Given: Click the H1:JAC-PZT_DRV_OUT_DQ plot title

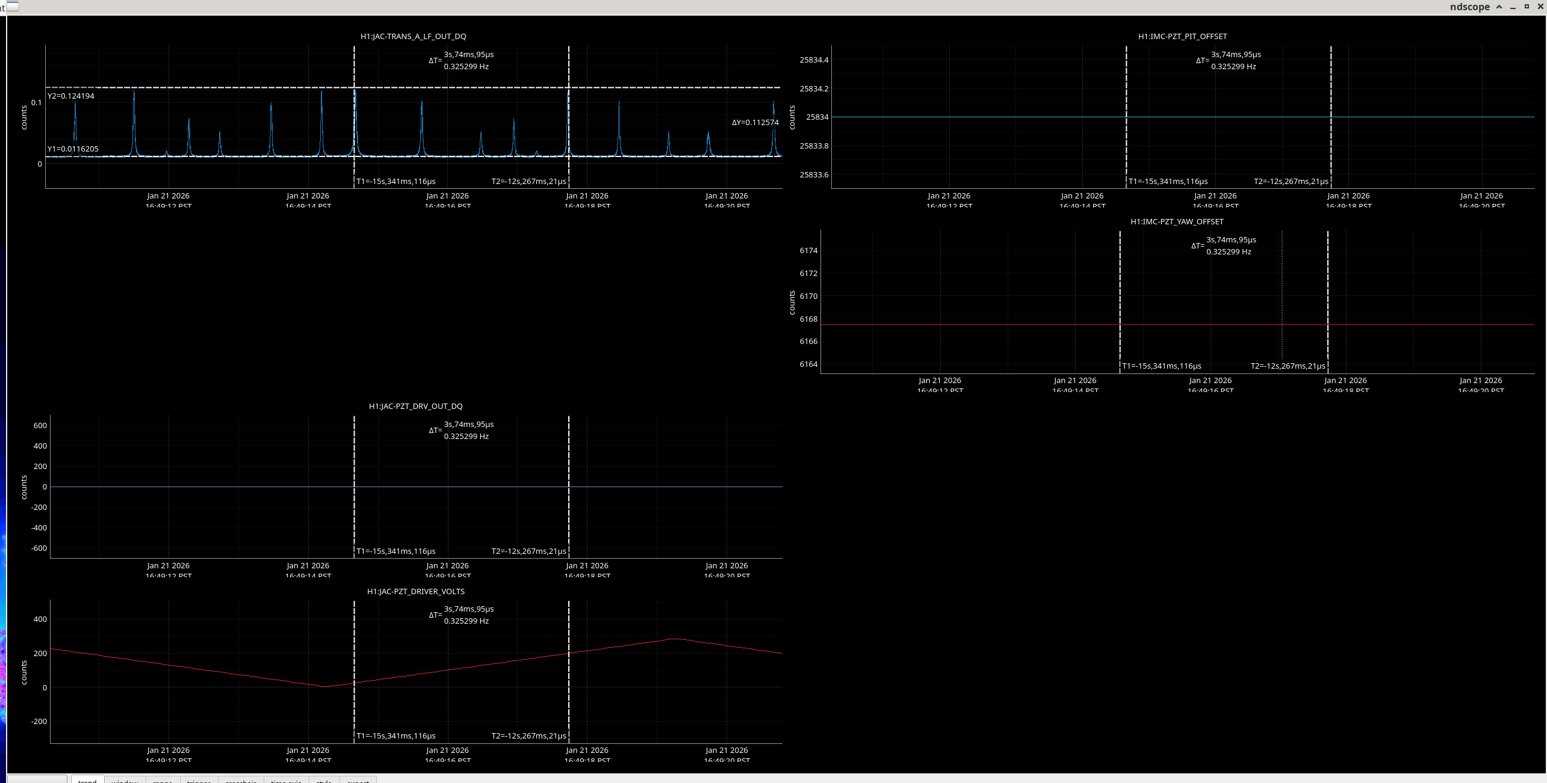Looking at the screenshot, I should click(x=415, y=407).
